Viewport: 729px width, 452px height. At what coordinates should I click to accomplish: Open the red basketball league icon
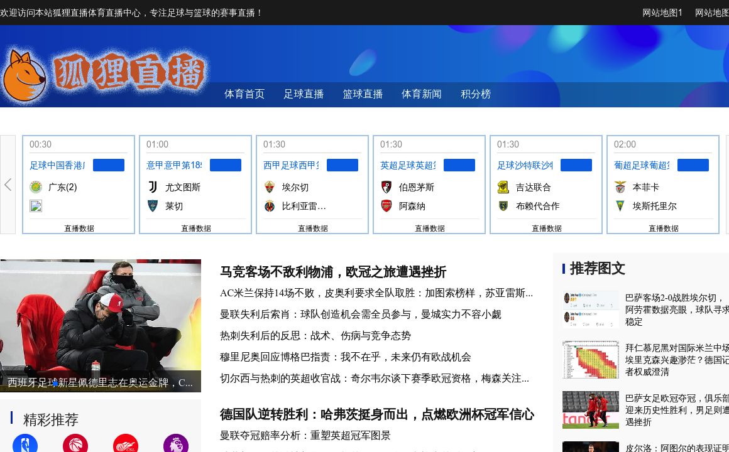coord(75,444)
